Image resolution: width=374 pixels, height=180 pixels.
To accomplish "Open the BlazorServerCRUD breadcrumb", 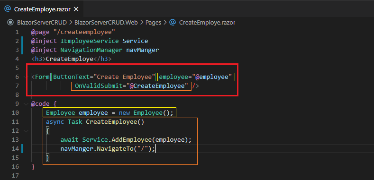I will [x=42, y=23].
